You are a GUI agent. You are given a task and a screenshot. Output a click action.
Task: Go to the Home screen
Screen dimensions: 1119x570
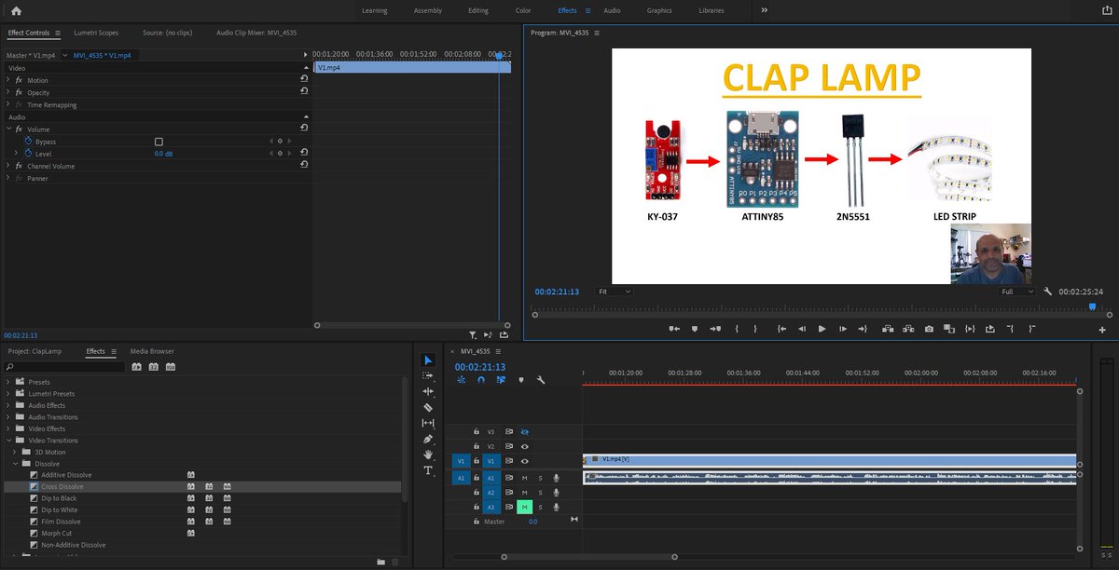click(x=16, y=10)
